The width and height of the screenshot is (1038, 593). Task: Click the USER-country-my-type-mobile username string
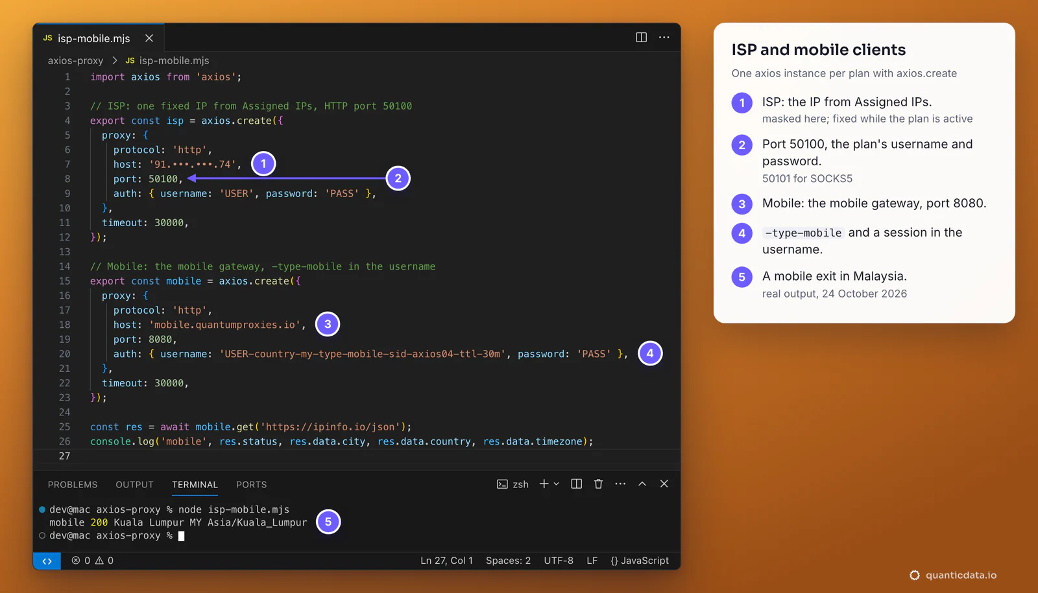pos(363,354)
